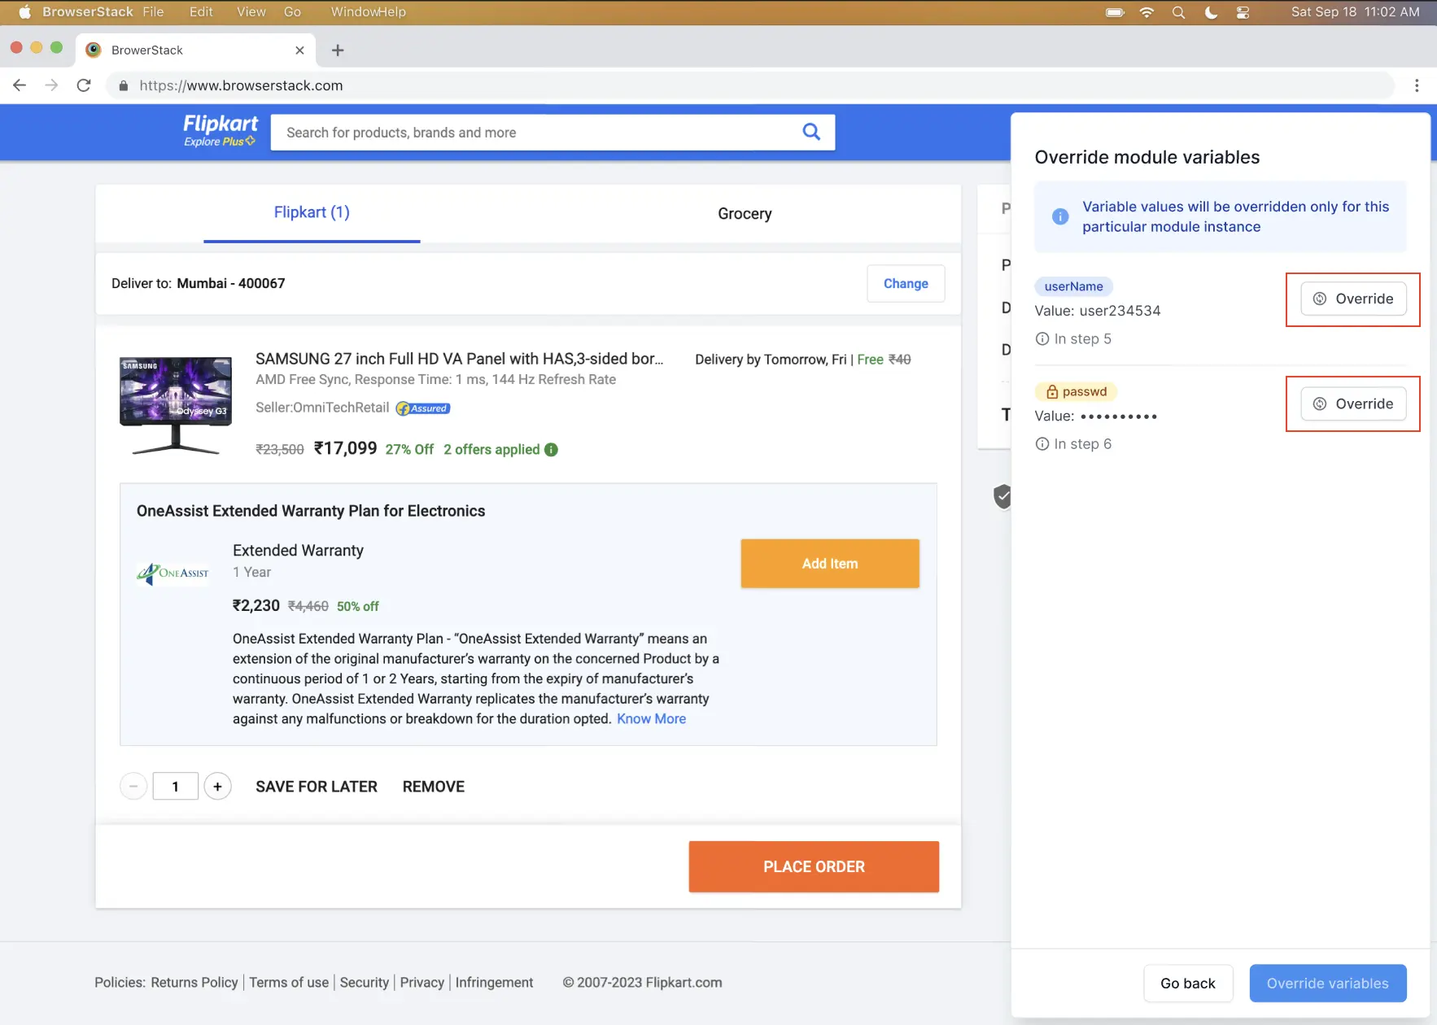This screenshot has height=1025, width=1437.
Task: Decrease quantity with the minus button
Action: click(x=133, y=787)
